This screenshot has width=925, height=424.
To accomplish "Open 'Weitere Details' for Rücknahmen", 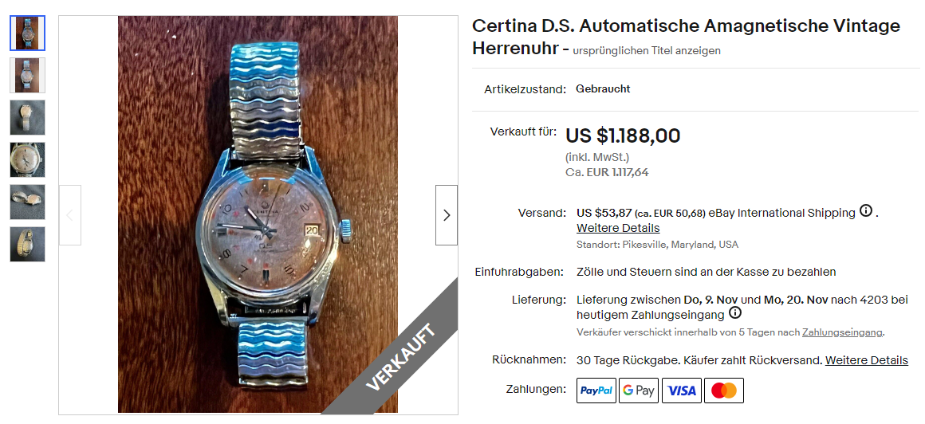I will point(867,360).
